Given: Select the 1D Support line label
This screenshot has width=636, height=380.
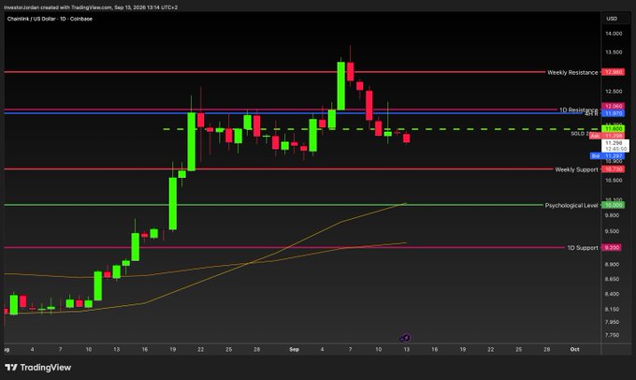Looking at the screenshot, I should point(583,248).
